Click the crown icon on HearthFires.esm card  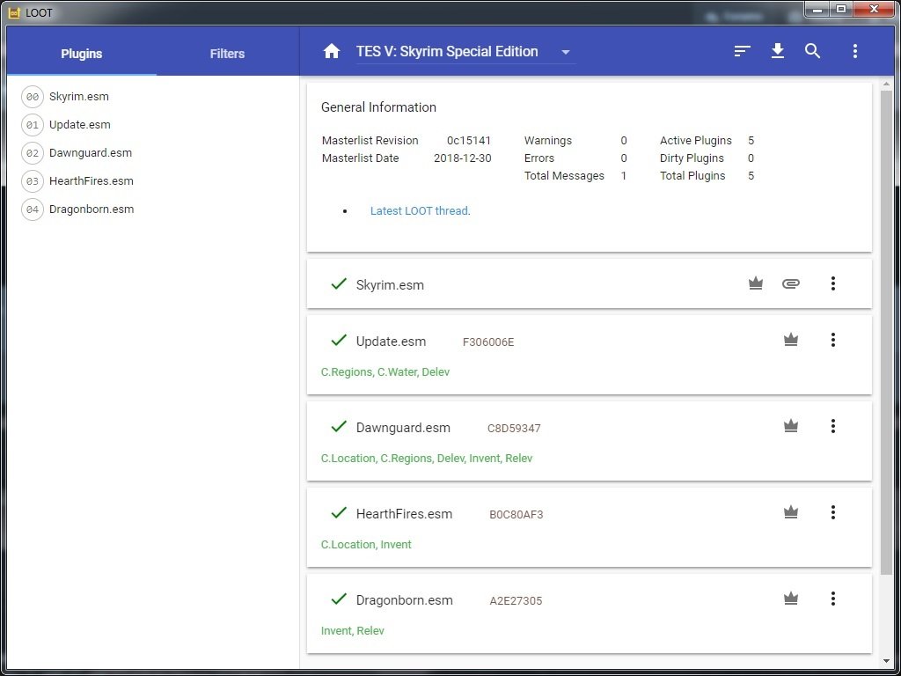[791, 512]
